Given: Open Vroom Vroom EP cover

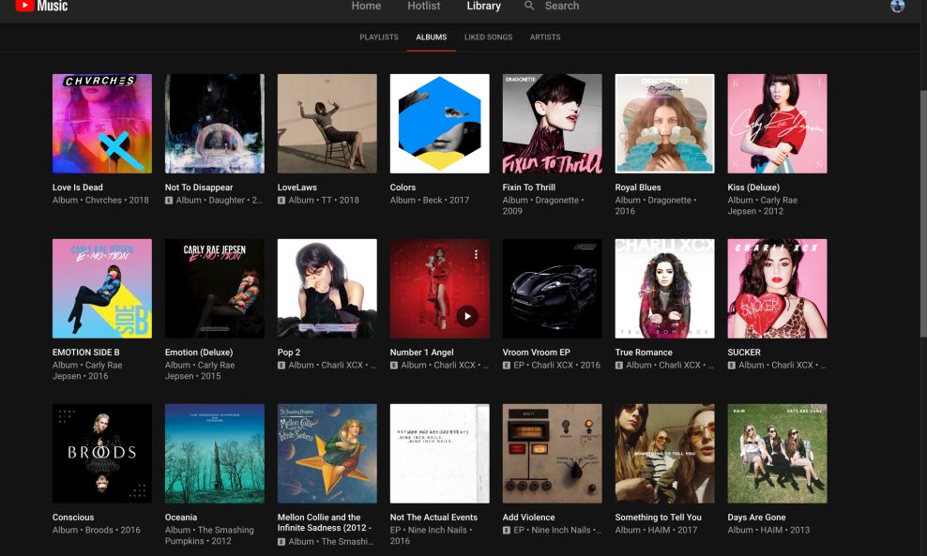Looking at the screenshot, I should (x=553, y=289).
